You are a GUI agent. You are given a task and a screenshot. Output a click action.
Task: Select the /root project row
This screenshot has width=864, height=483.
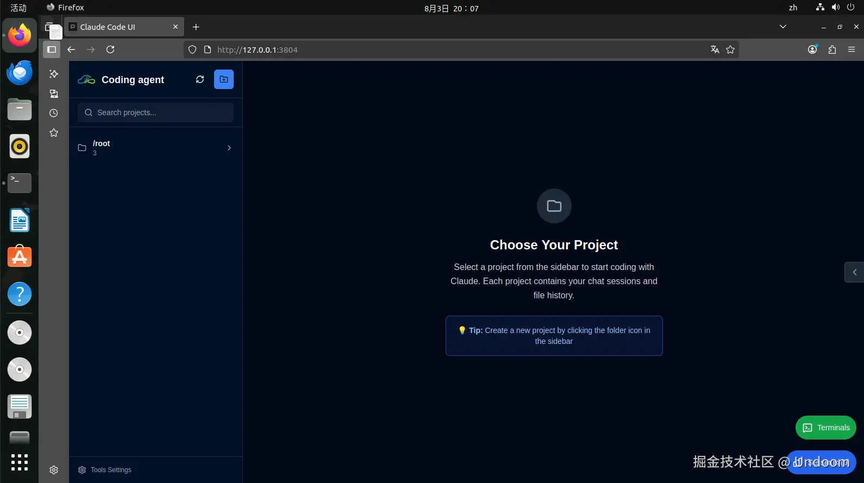tap(155, 148)
